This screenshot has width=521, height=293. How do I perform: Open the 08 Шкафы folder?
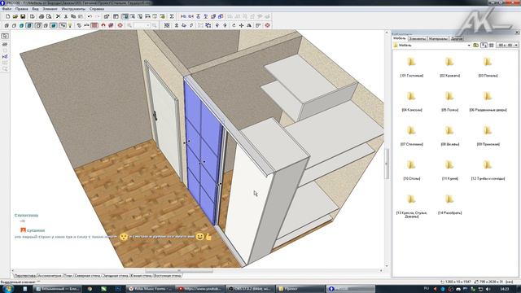click(x=450, y=136)
